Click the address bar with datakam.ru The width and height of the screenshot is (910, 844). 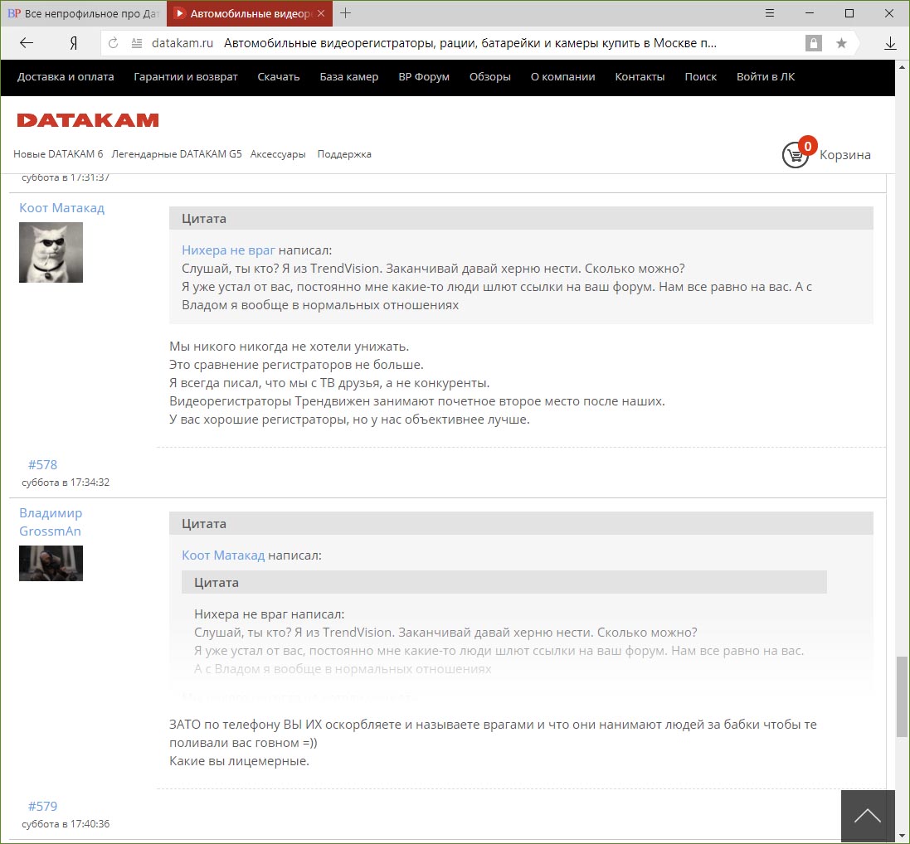[465, 43]
